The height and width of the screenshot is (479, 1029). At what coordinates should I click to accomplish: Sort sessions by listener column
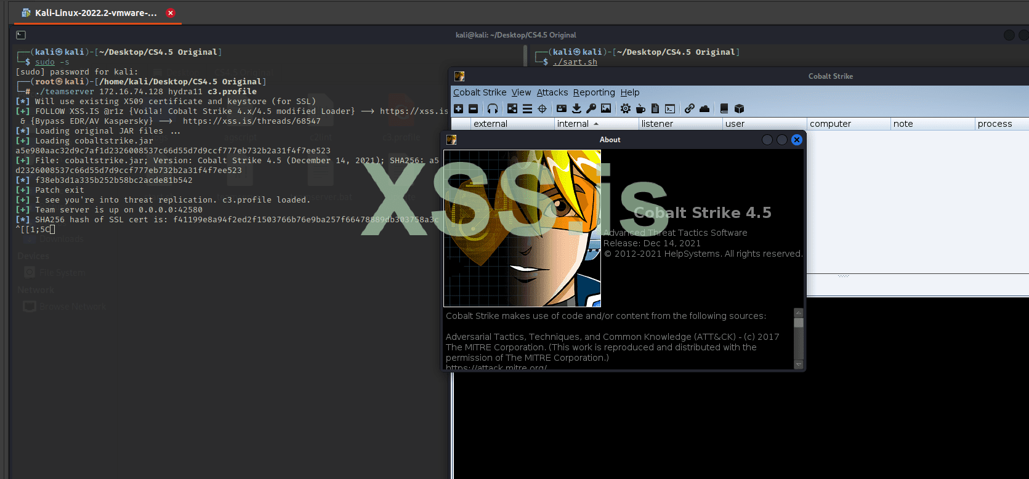click(680, 124)
